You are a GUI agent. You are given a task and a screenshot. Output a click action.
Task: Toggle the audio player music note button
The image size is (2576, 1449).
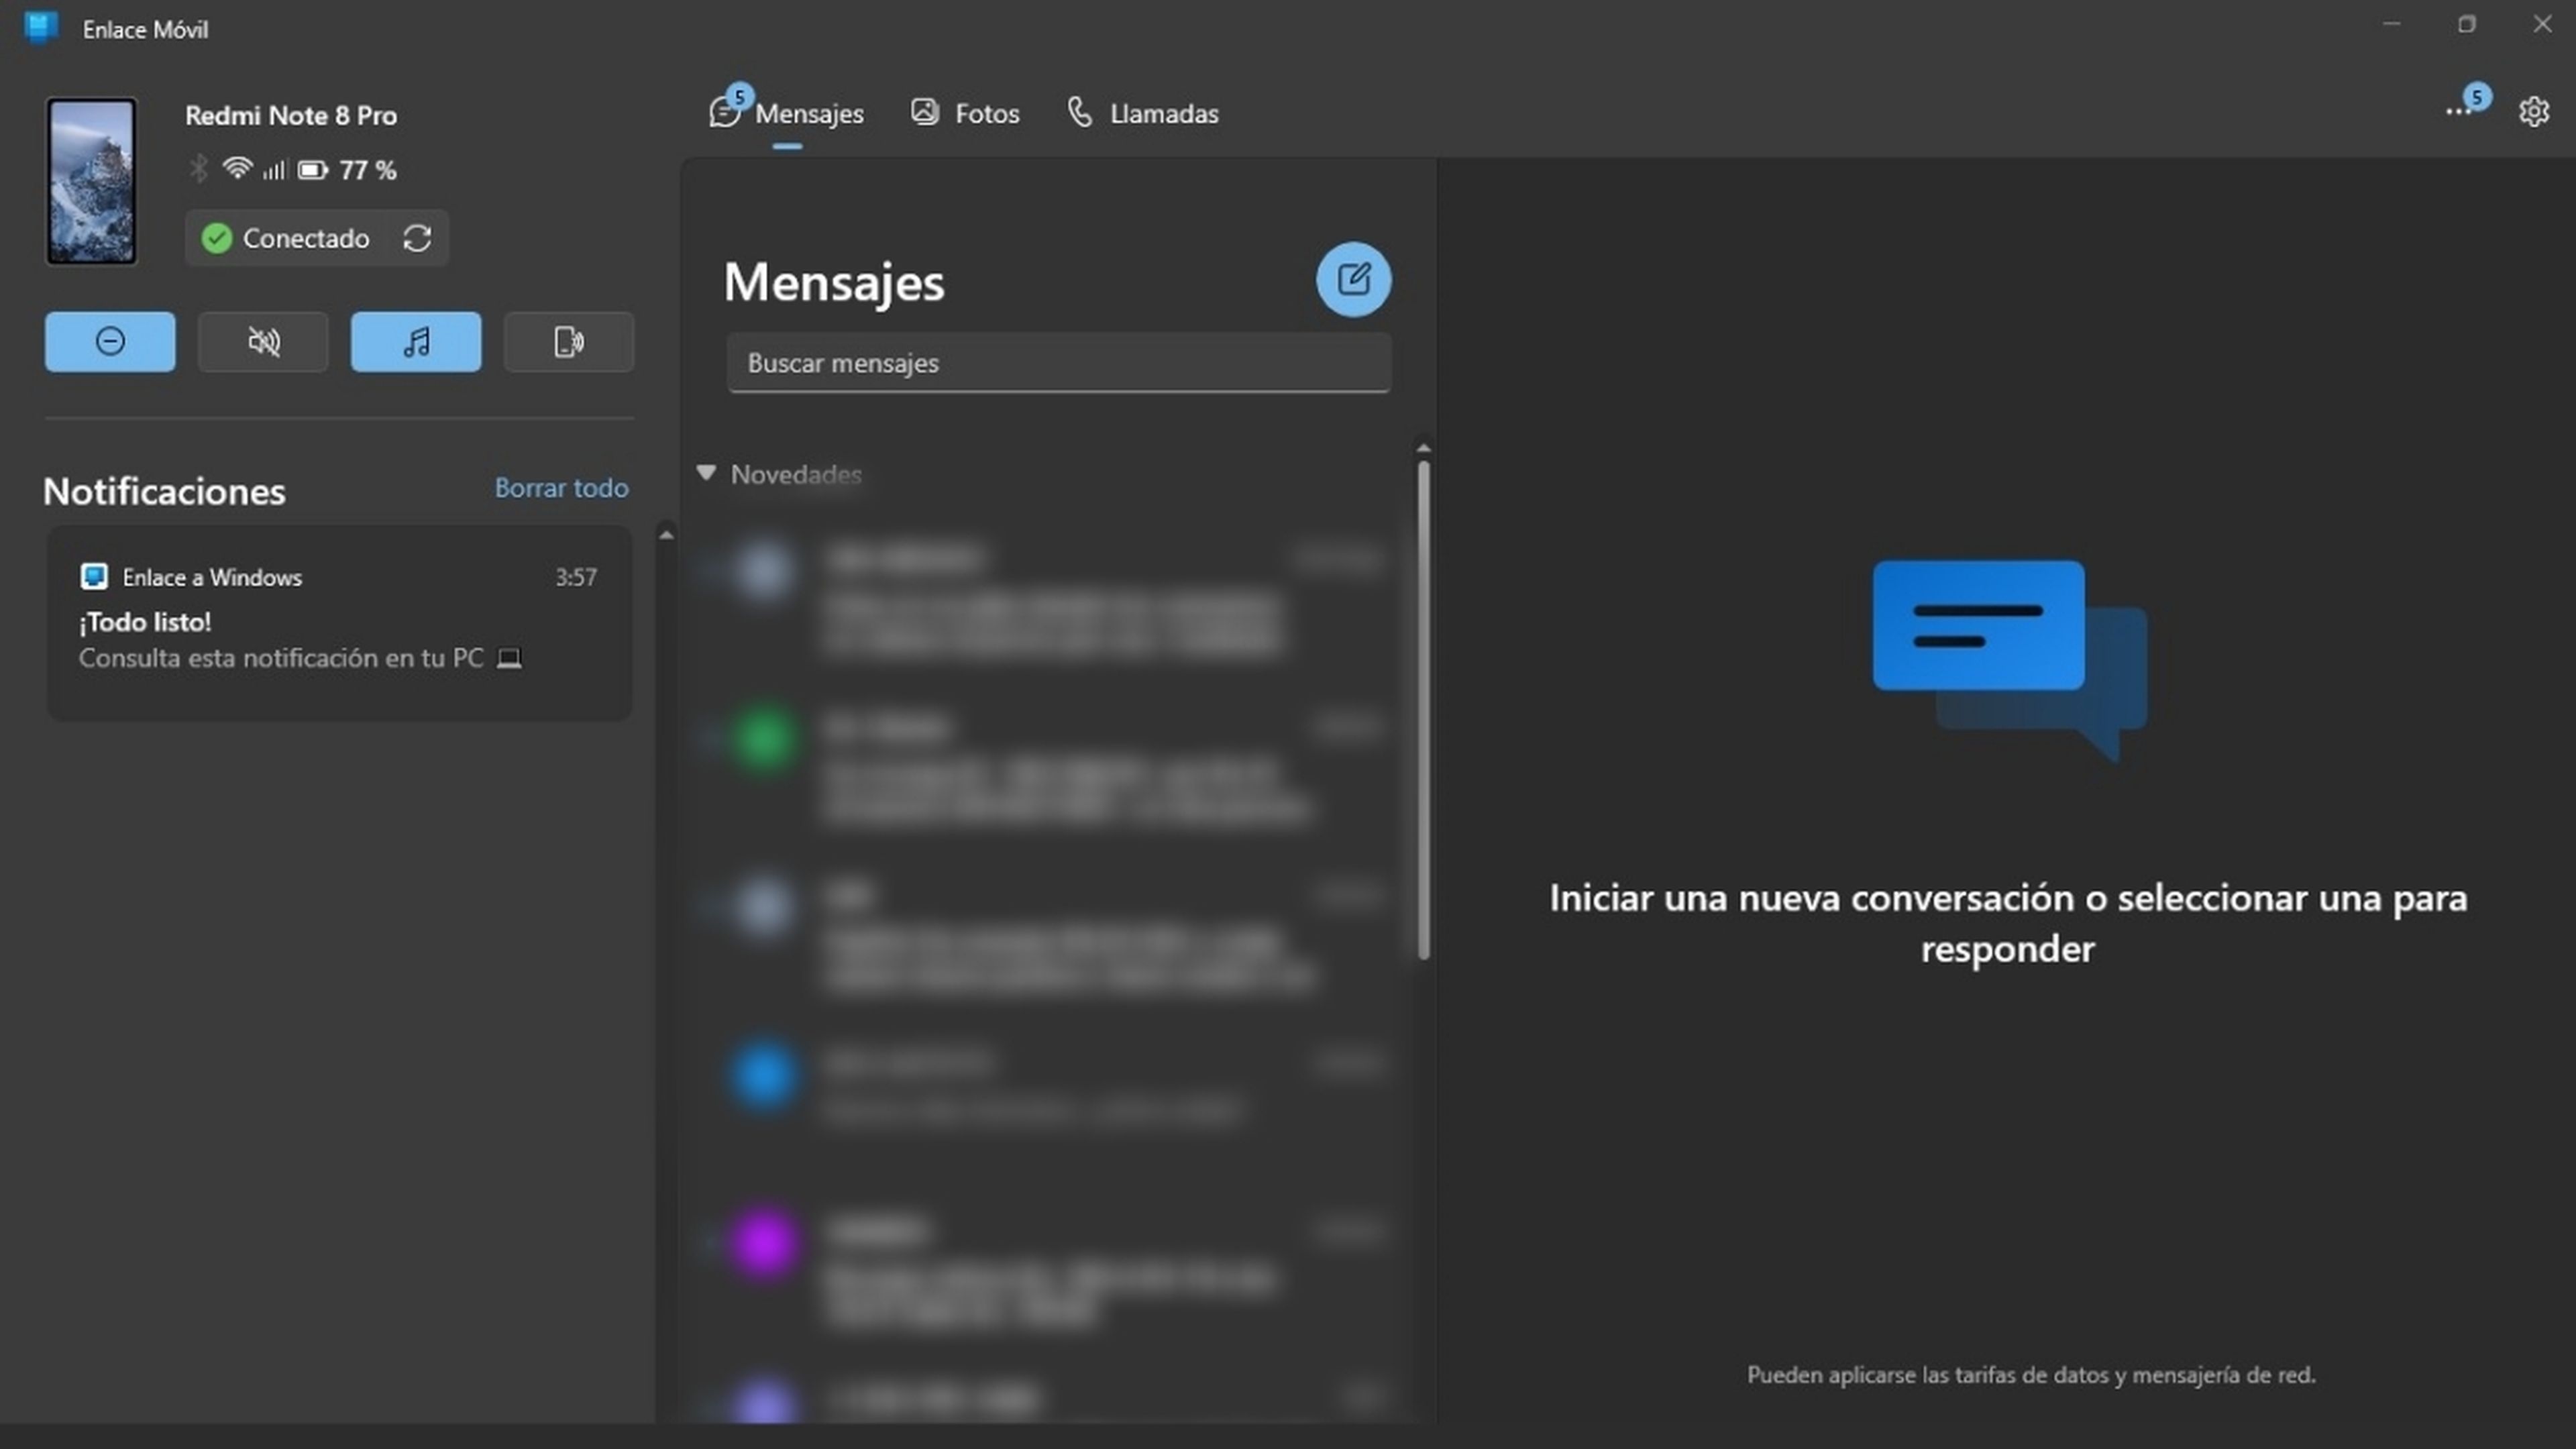coord(416,342)
